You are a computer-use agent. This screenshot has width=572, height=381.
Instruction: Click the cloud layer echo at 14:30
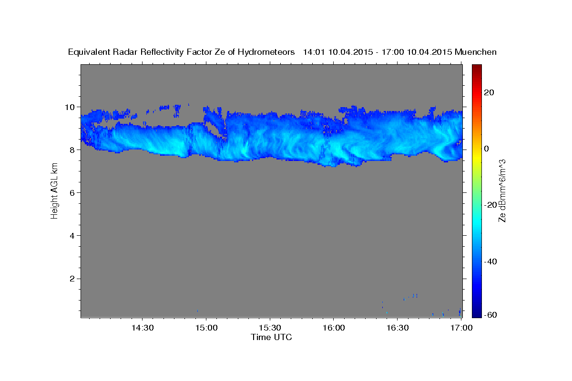click(142, 138)
